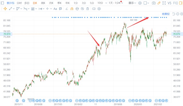Open the 显示 display dropdown
This screenshot has height=106, width=183.
click(x=132, y=3)
